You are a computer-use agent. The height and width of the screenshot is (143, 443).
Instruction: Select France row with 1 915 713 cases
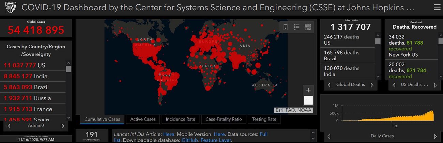tap(33, 109)
